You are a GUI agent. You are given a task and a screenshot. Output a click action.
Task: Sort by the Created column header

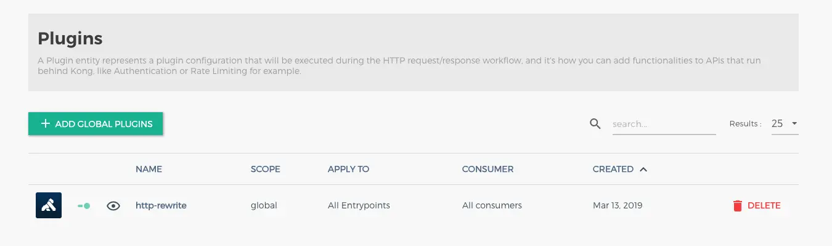point(613,169)
